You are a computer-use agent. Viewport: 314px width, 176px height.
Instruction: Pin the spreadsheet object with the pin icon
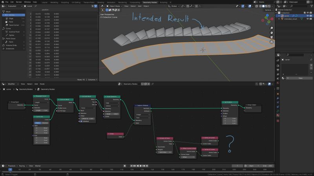[36, 6]
